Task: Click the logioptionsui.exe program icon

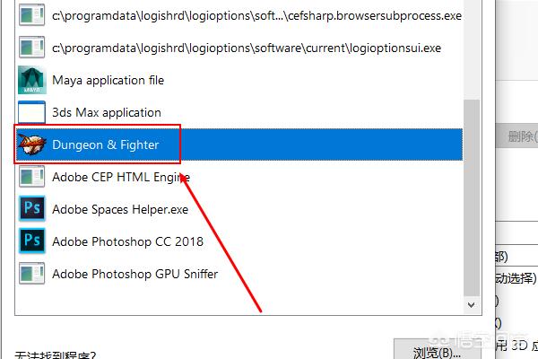Action: click(x=32, y=47)
